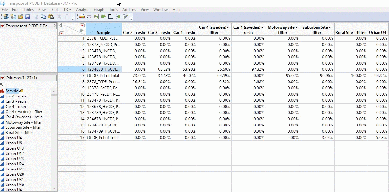The width and height of the screenshot is (389, 192).
Task: Click the label tag icon beside Sample
Action: coord(21,91)
